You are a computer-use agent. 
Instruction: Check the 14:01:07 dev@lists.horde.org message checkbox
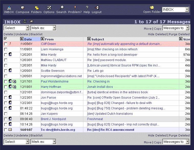[x=6, y=130]
